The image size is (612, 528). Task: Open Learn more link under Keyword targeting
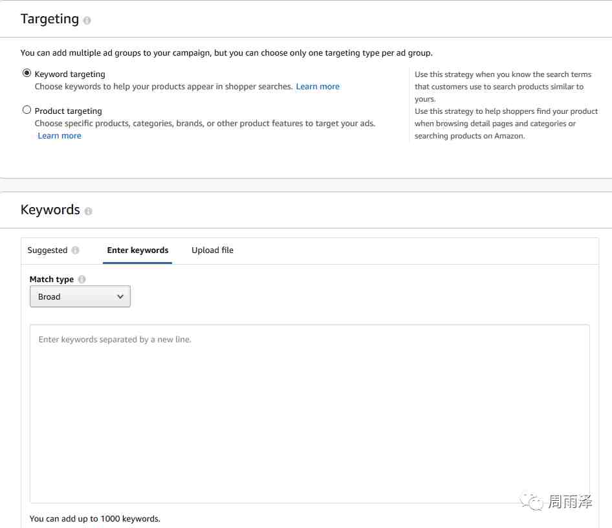(318, 87)
